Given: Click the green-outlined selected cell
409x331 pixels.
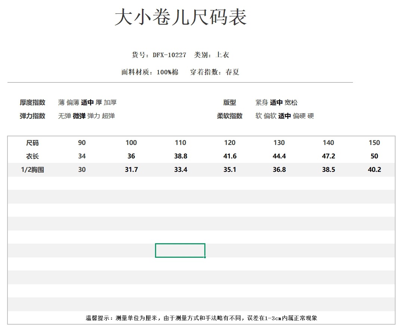Looking at the screenshot, I should [x=180, y=250].
